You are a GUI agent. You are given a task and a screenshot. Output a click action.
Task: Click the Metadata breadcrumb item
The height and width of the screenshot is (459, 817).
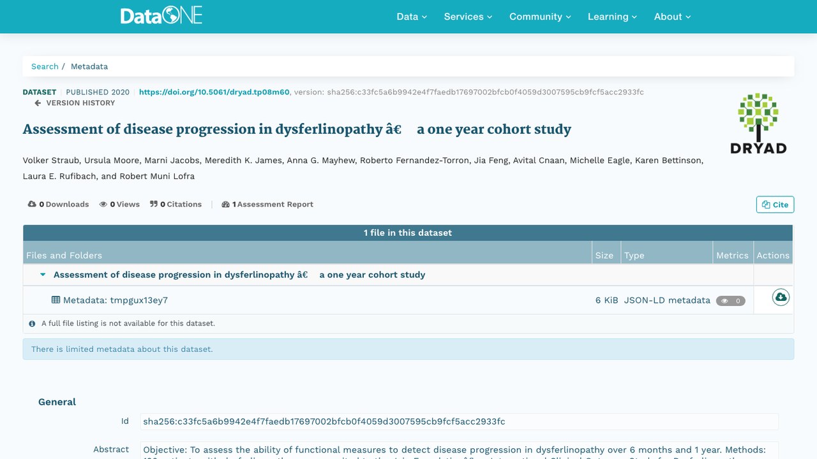pyautogui.click(x=89, y=66)
